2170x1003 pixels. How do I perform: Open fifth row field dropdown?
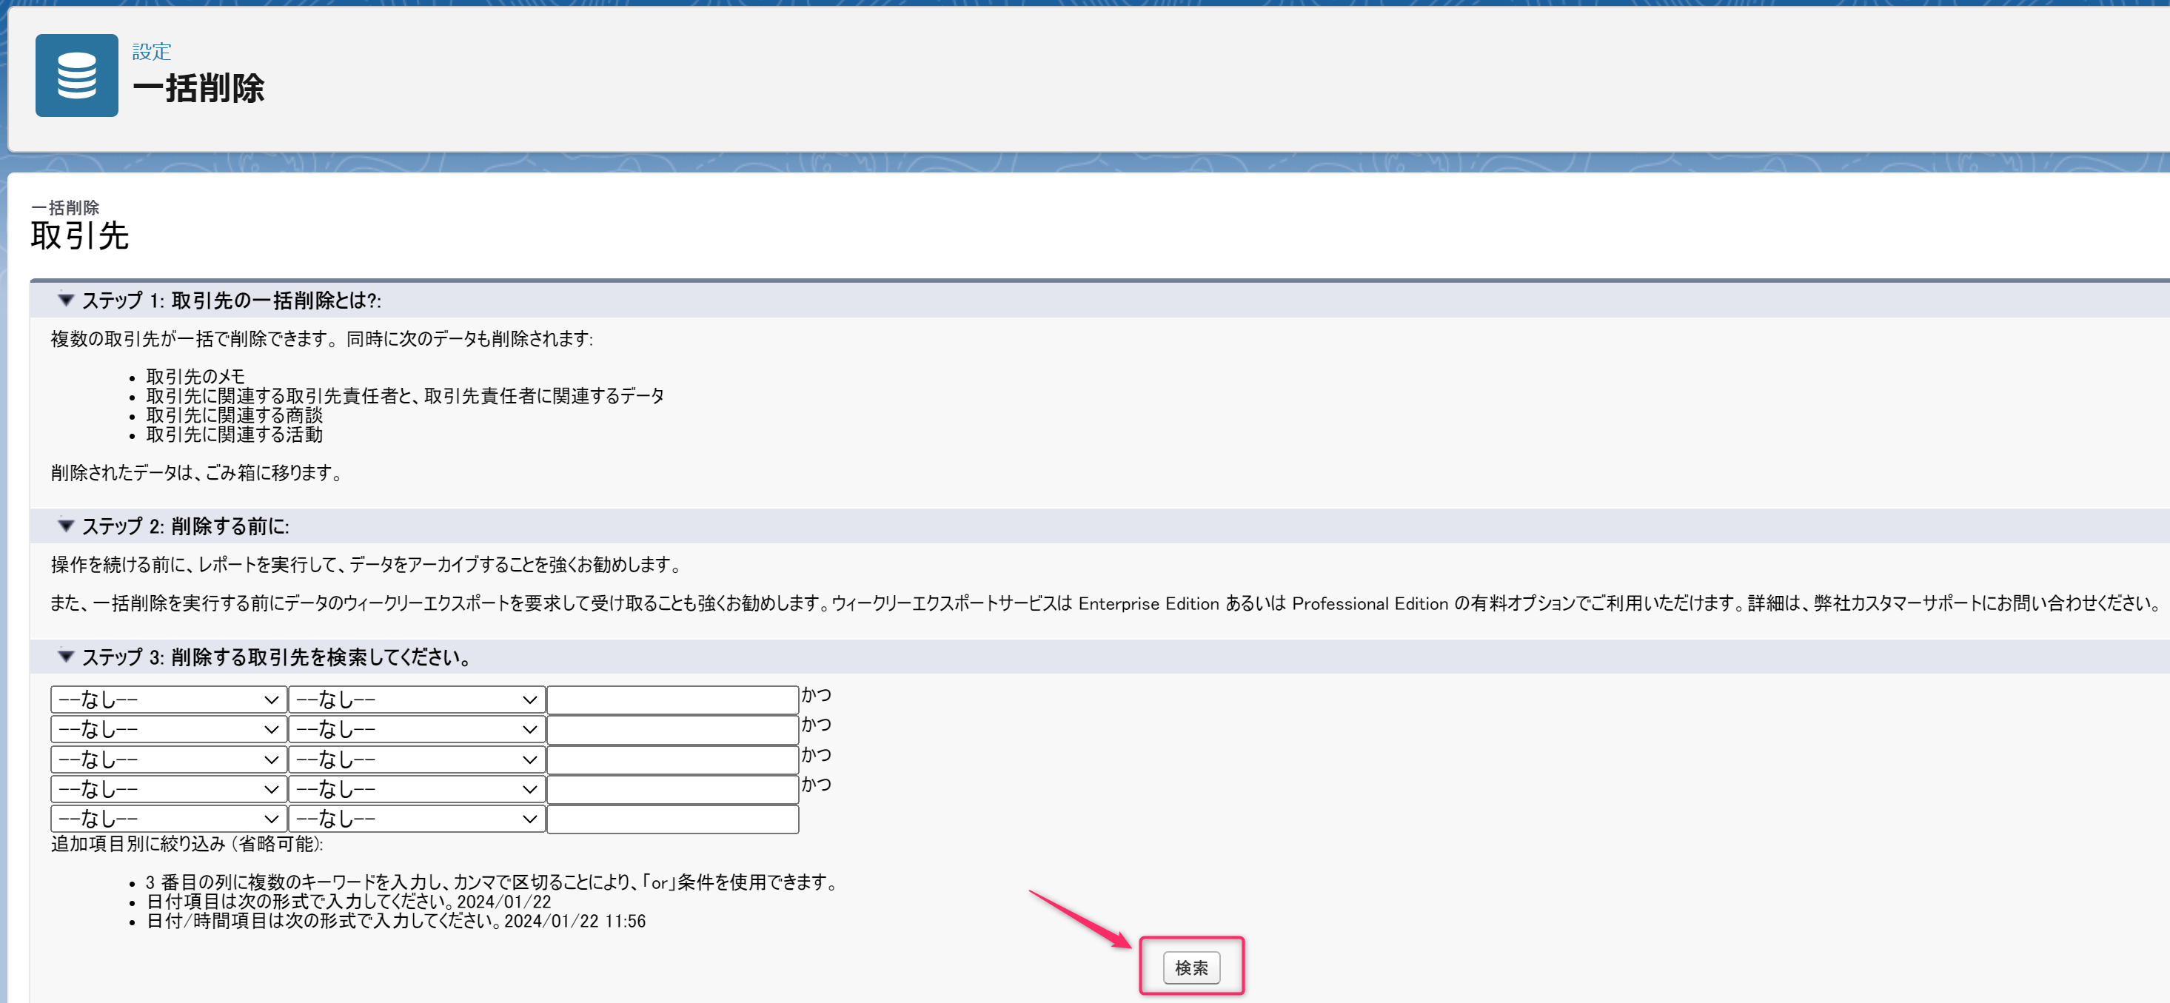[167, 819]
